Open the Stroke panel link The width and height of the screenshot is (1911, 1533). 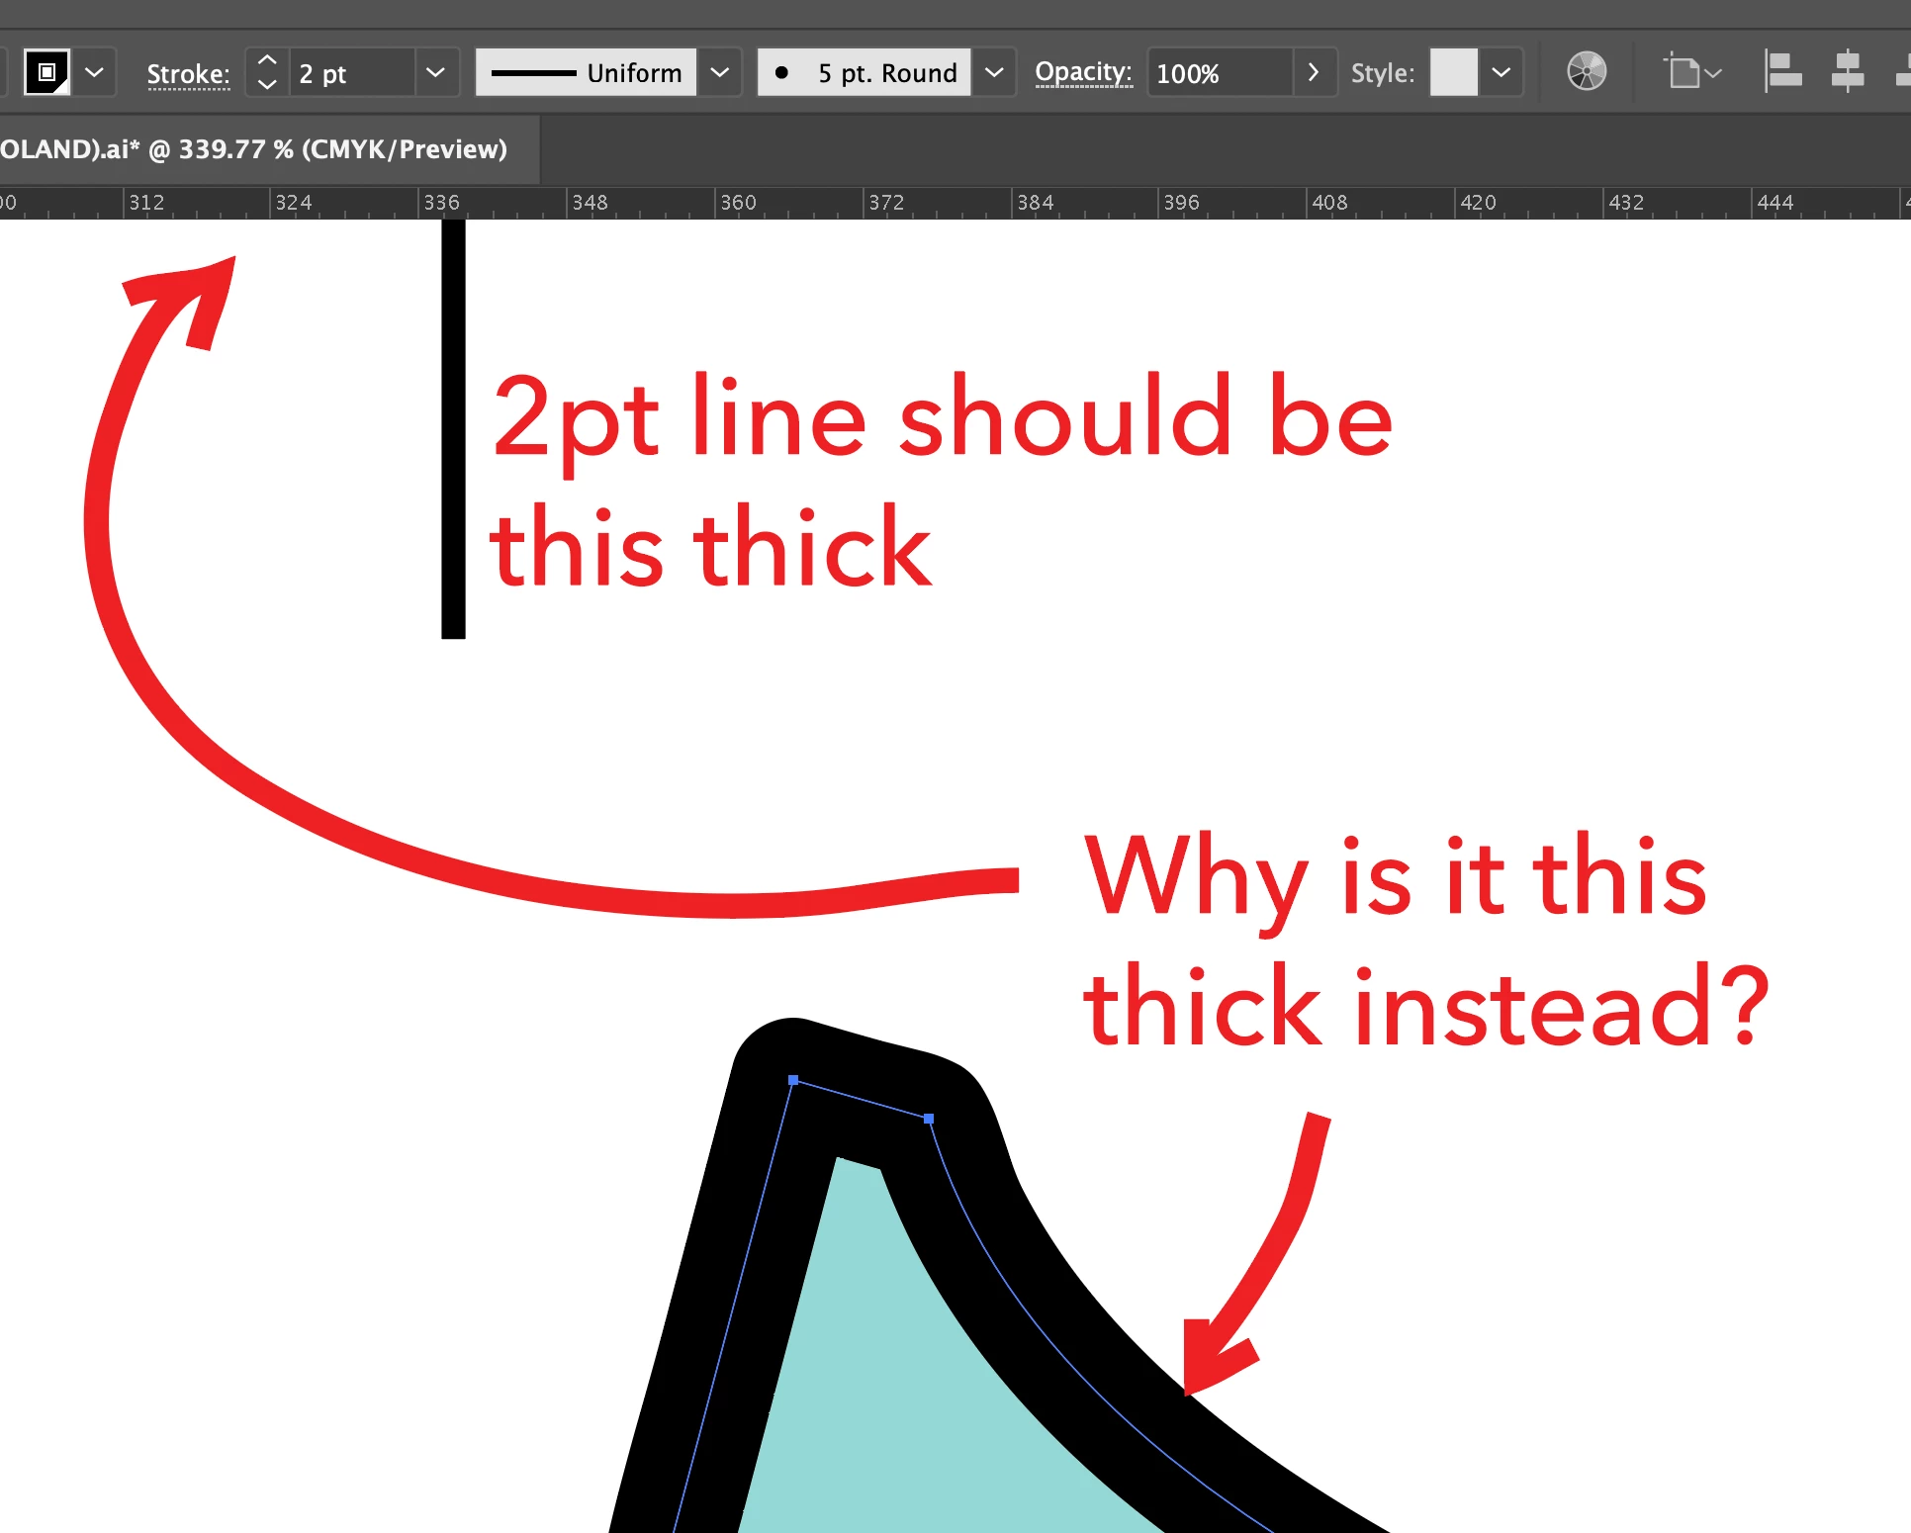point(188,74)
